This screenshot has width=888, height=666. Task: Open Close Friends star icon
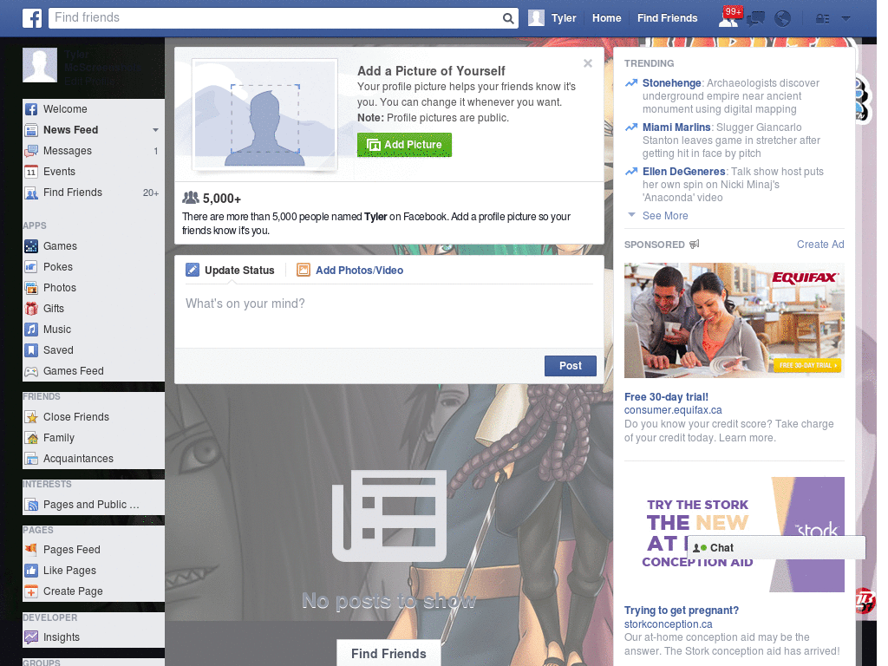tap(31, 417)
